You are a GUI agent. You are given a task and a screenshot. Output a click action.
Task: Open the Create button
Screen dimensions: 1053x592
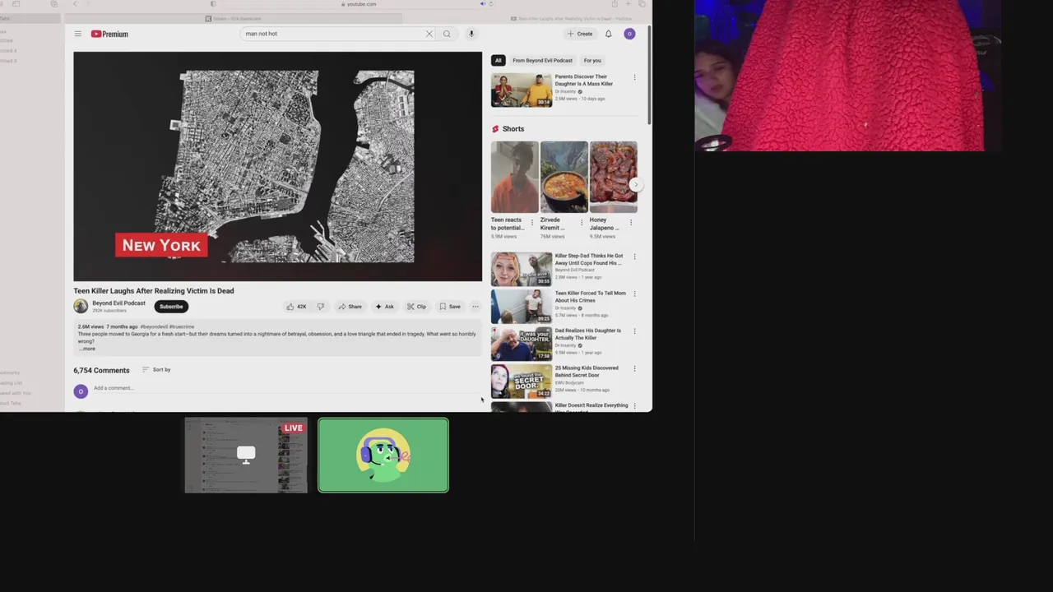pos(580,34)
